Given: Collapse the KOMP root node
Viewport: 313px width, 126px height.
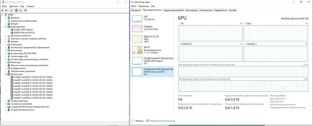Looking at the screenshot, I should tap(3, 15).
